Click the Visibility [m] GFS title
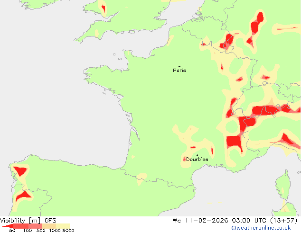 click(28, 221)
